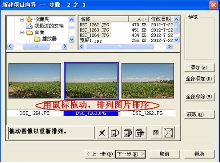Click the 添加(A) button

[x=199, y=68]
